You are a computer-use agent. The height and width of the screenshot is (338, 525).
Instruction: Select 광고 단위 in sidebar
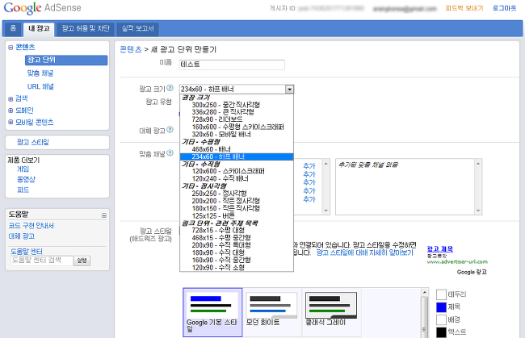point(66,60)
